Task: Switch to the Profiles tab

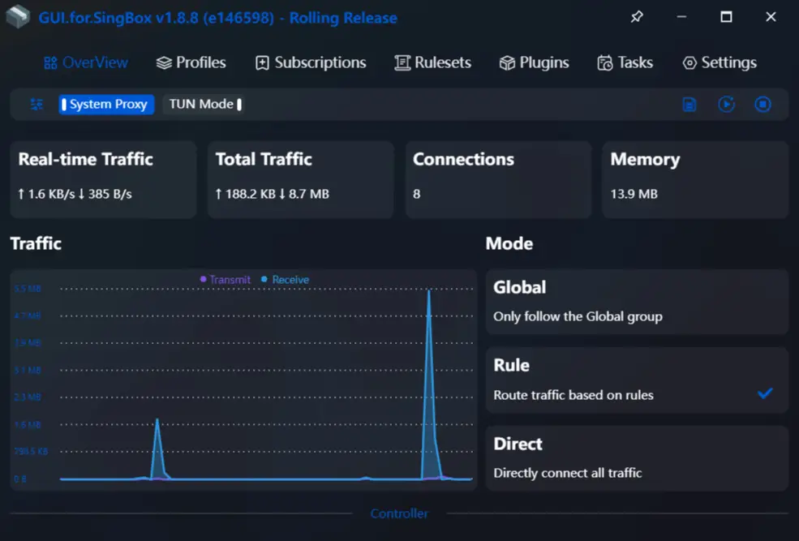Action: 191,62
